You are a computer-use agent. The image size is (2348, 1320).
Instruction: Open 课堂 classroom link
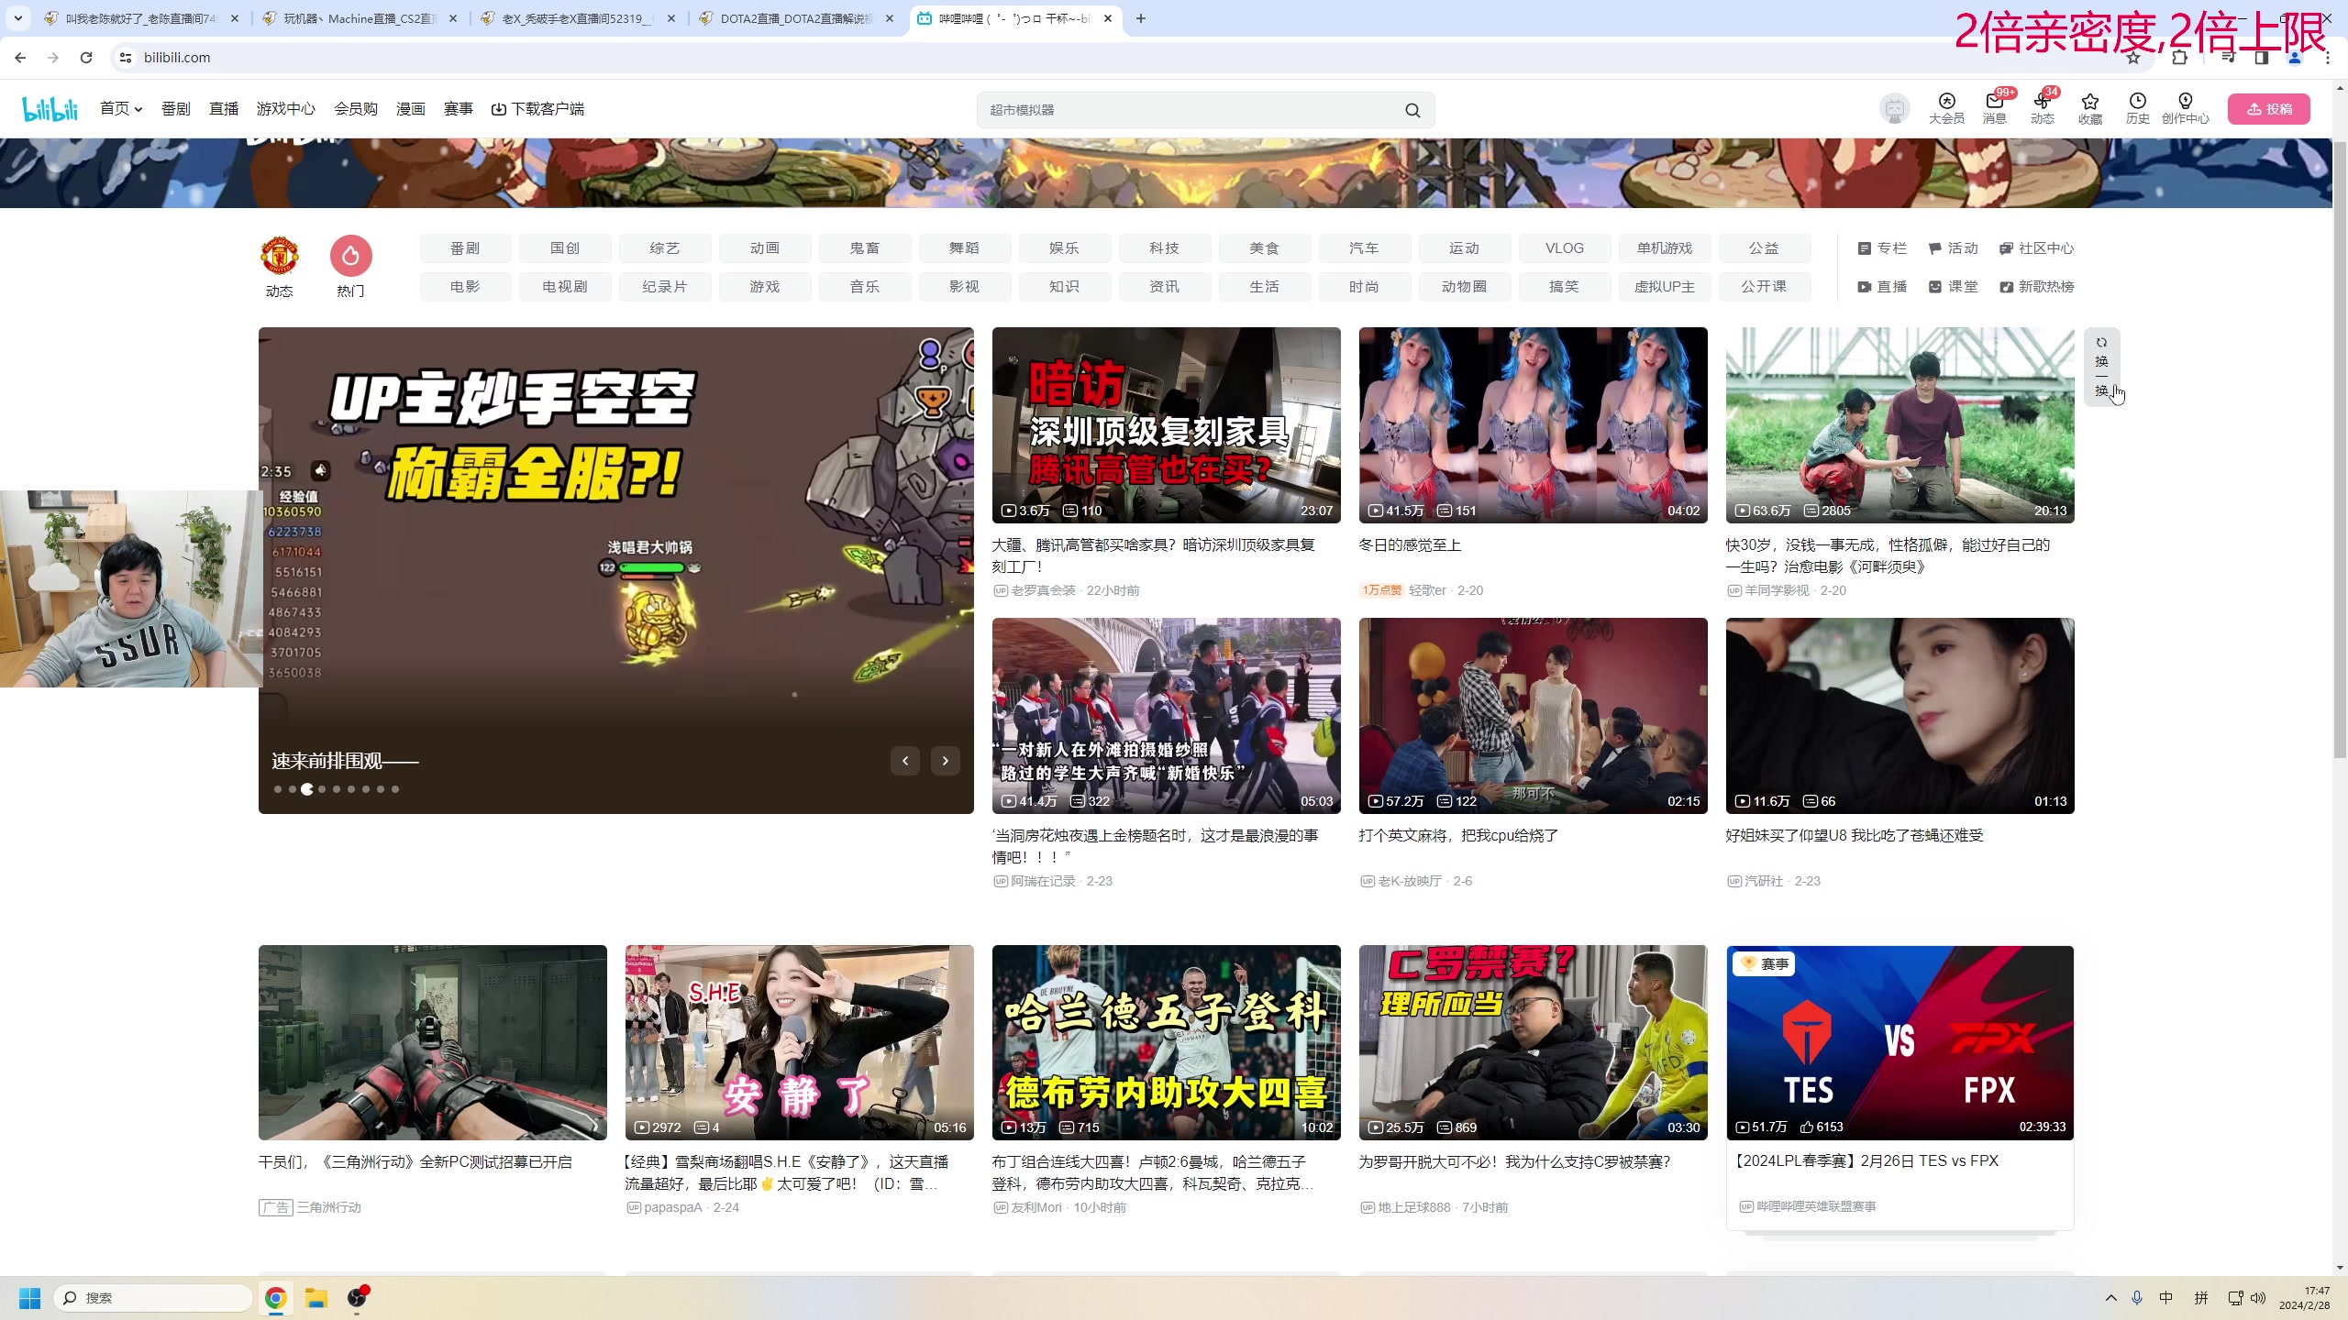tap(1954, 287)
